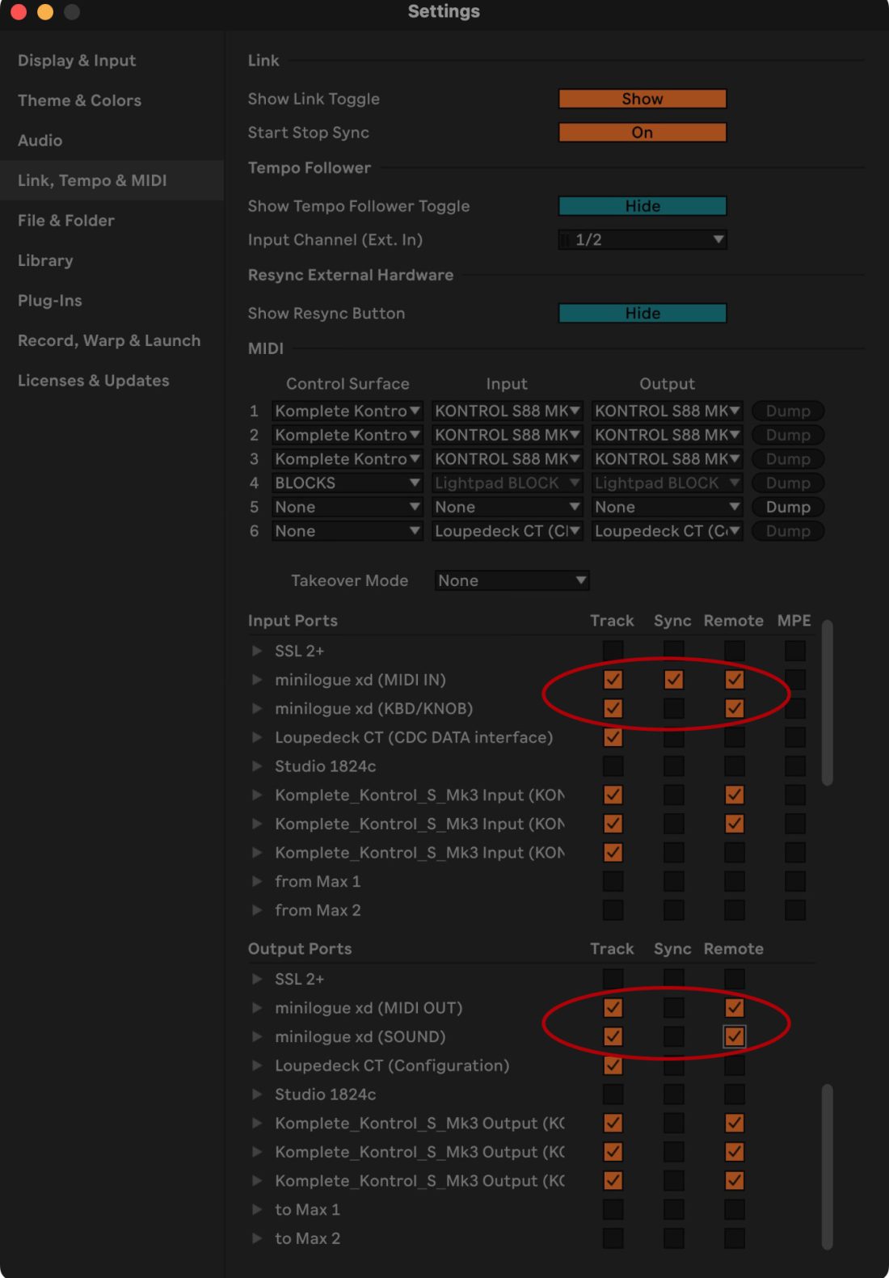Expand minilogue xd (MIDI IN) port

tap(257, 680)
